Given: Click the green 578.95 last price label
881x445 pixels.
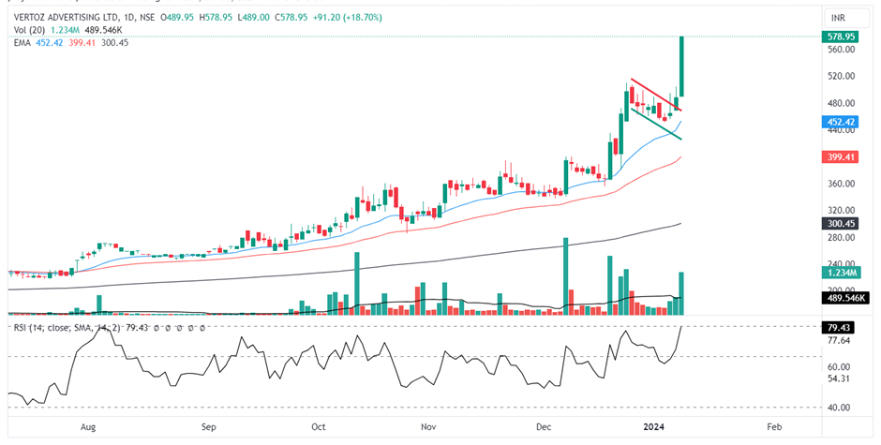Looking at the screenshot, I should tap(839, 37).
